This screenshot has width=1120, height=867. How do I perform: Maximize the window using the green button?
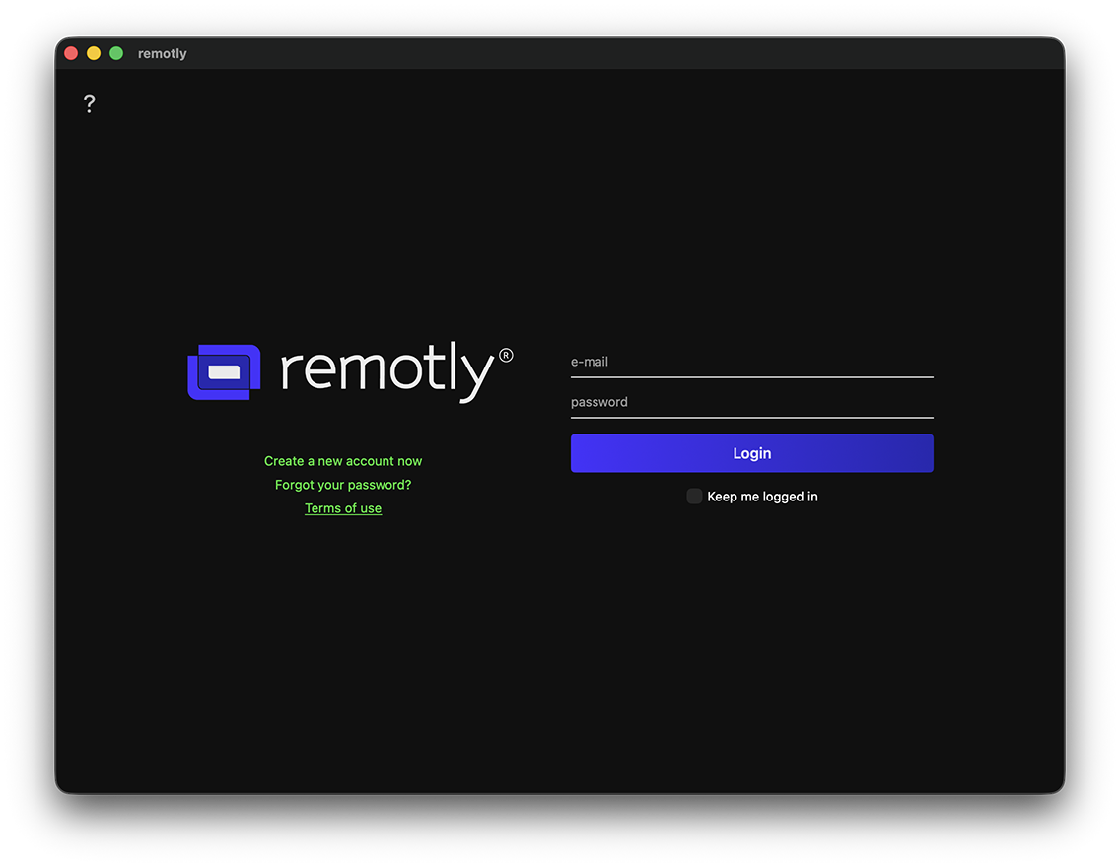(116, 53)
